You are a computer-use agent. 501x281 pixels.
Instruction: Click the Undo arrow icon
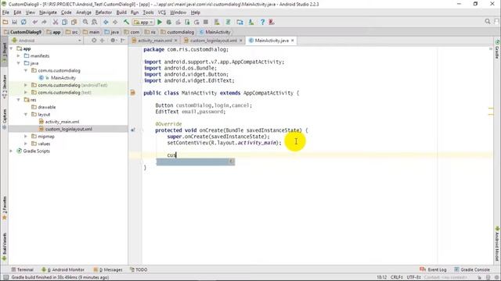pos(34,22)
